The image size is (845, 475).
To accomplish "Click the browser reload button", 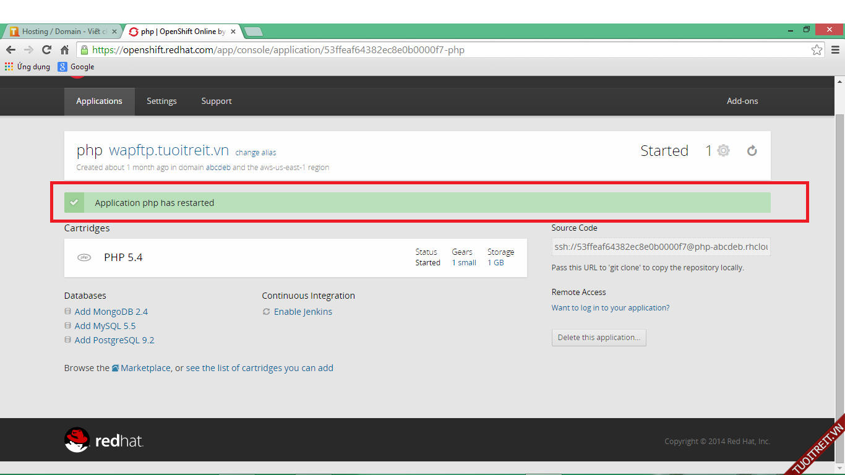I will (46, 50).
